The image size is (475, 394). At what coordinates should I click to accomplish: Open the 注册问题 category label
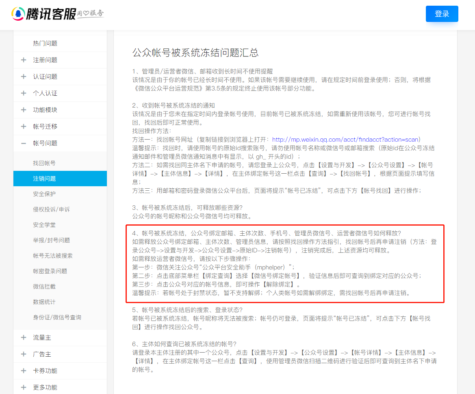coord(45,60)
